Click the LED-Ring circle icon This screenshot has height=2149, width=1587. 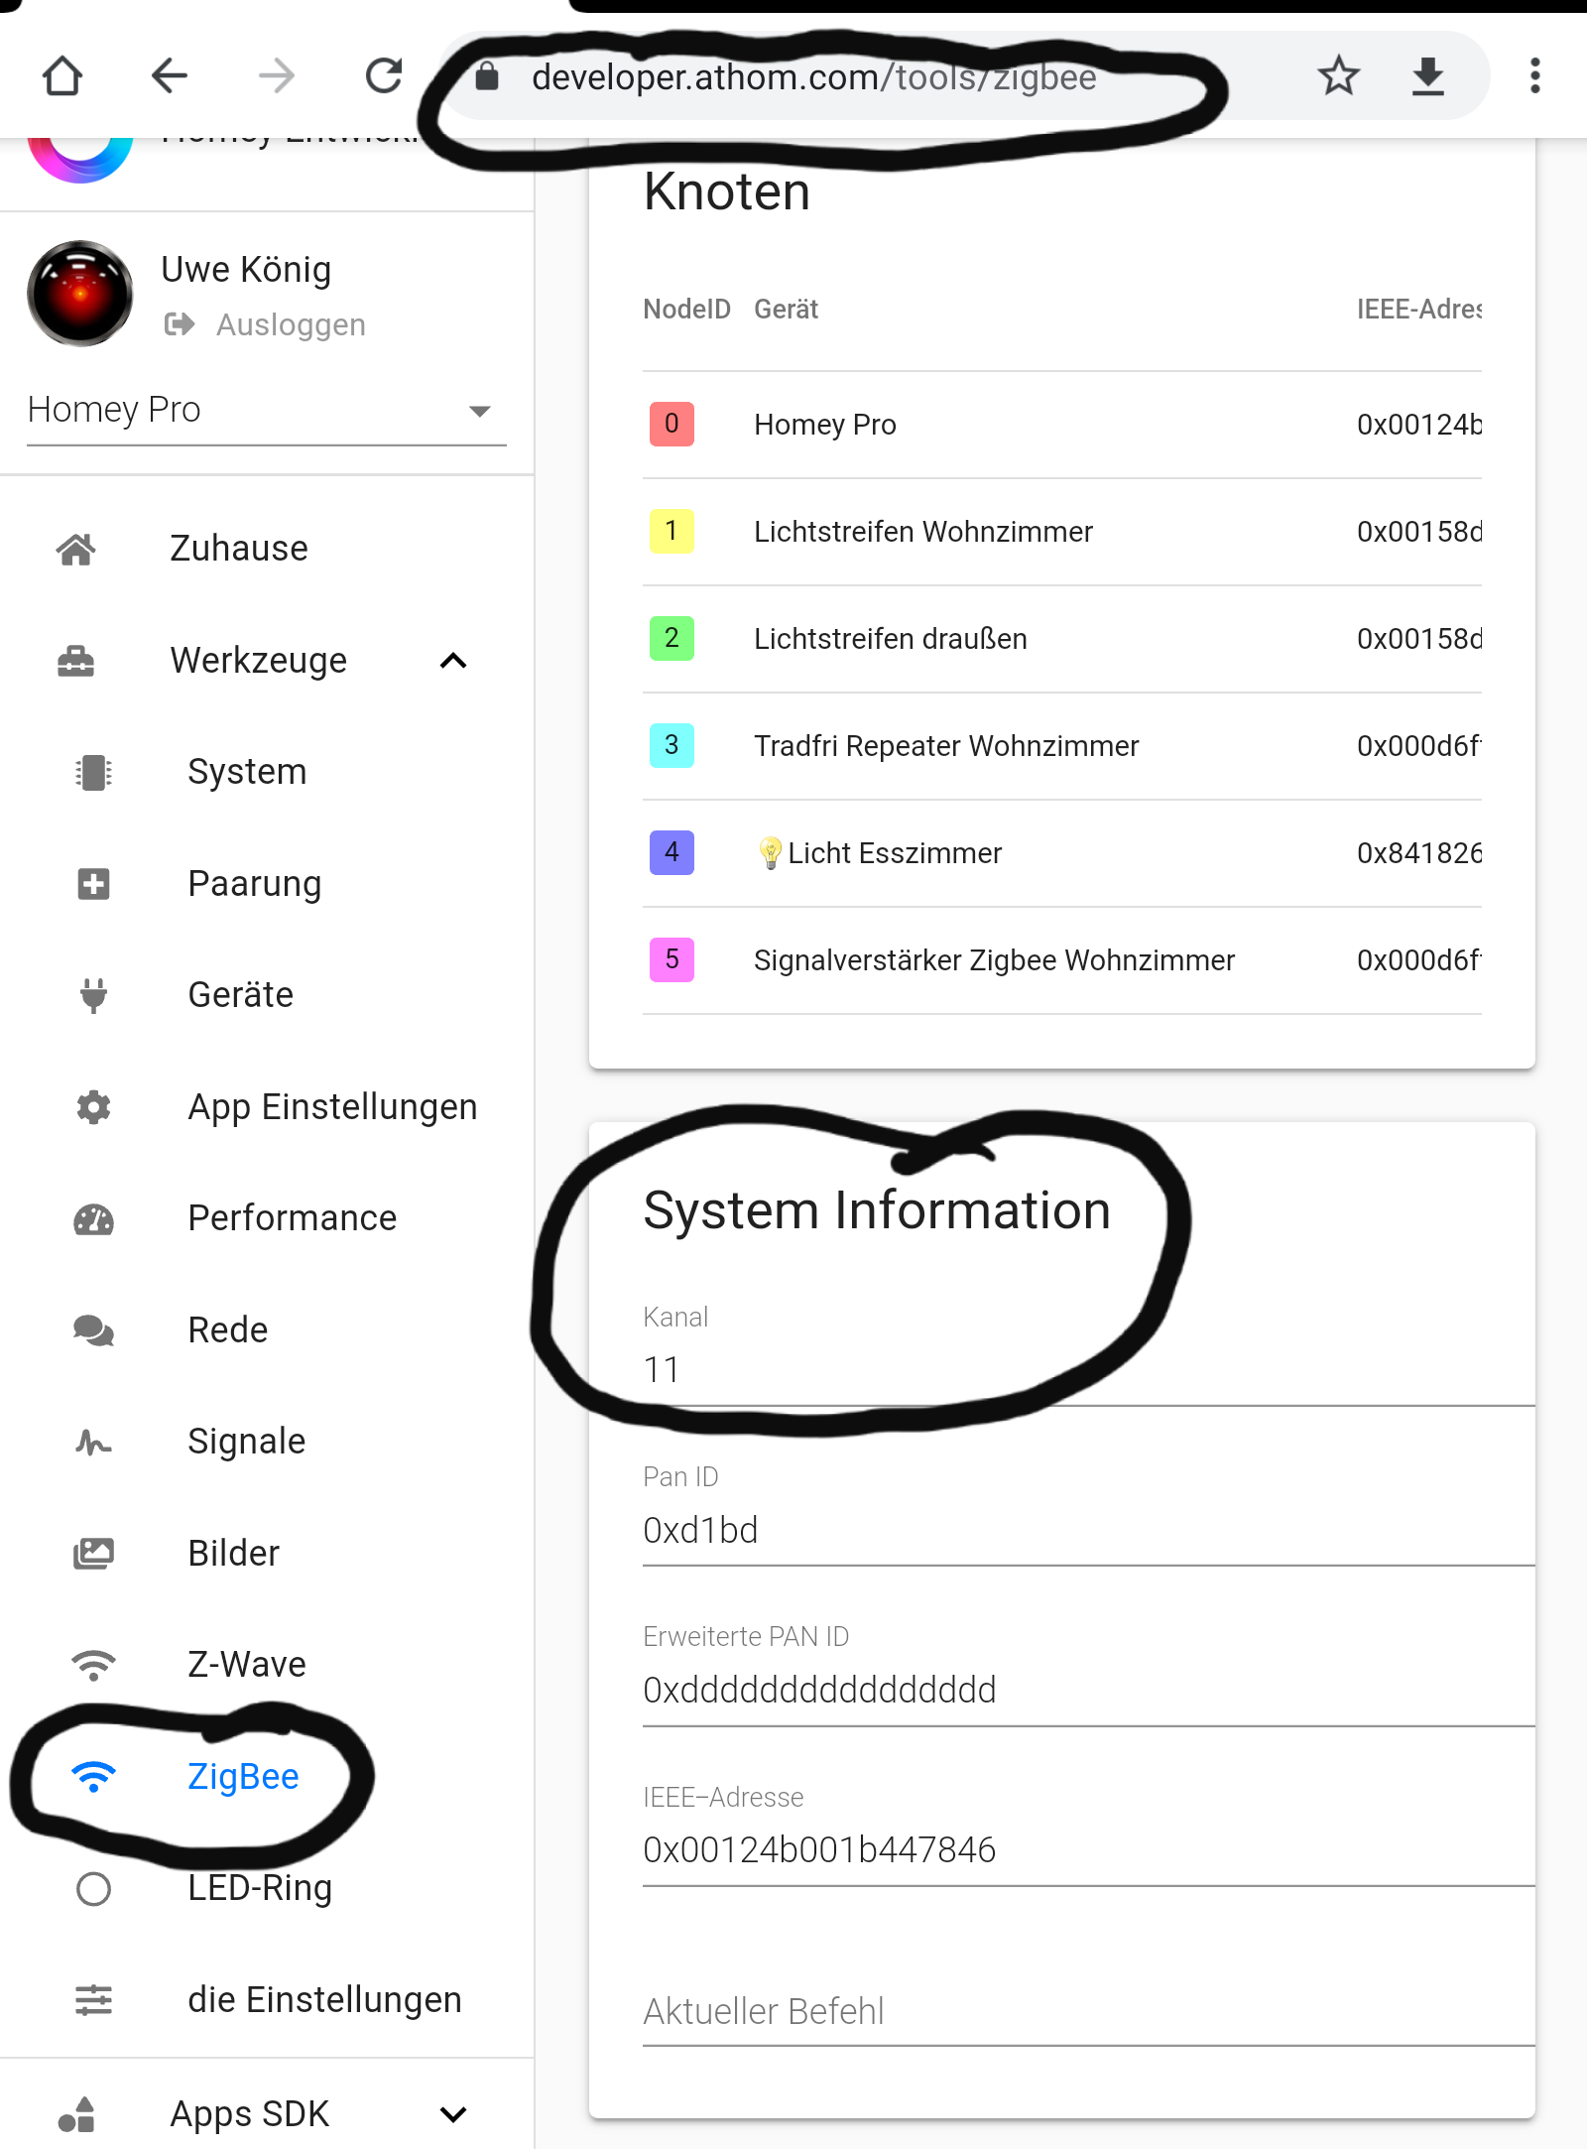point(93,1888)
